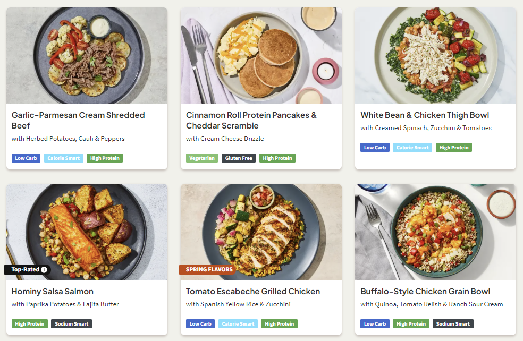This screenshot has width=523, height=341.
Task: Click Calorie Smart tag on White Bean bowl
Action: coord(412,148)
